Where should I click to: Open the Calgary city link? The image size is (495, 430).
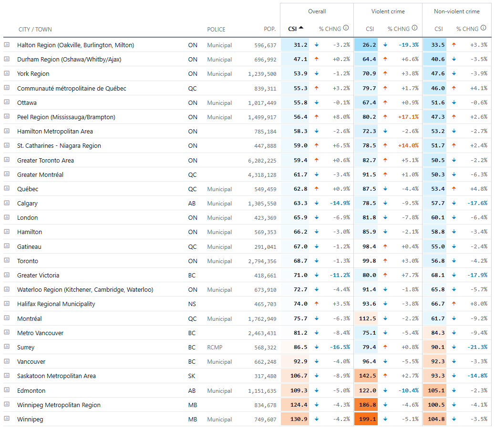pos(27,204)
